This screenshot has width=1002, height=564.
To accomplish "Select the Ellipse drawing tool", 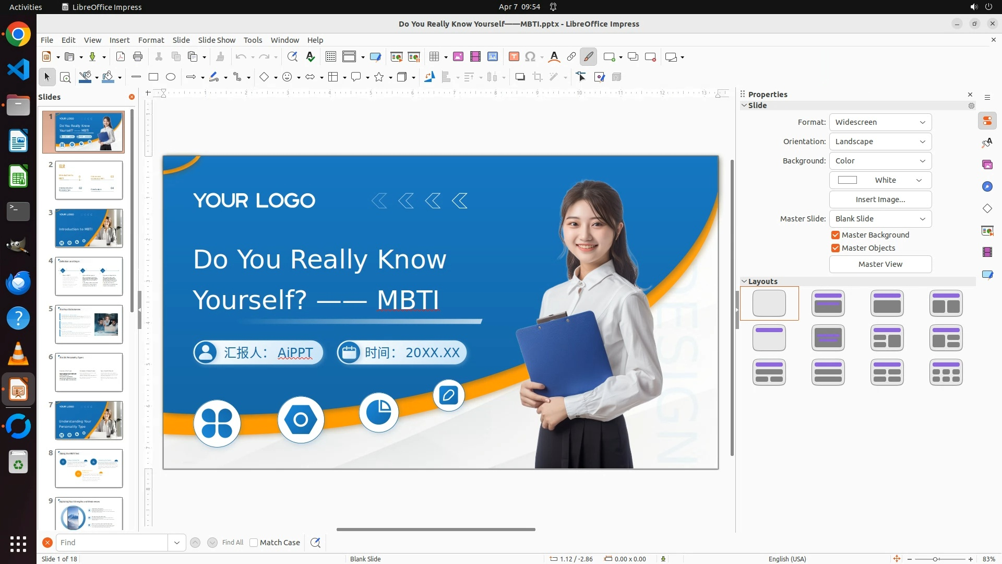I will [x=171, y=77].
